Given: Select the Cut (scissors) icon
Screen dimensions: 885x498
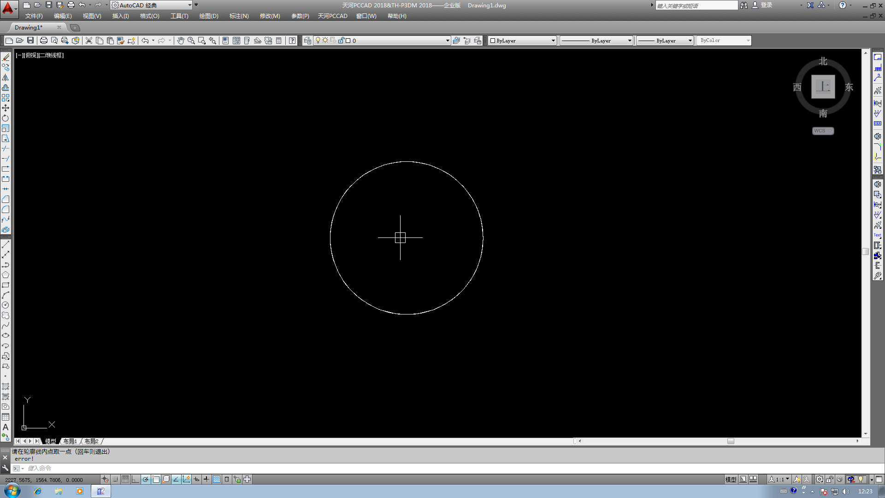Looking at the screenshot, I should pyautogui.click(x=89, y=41).
